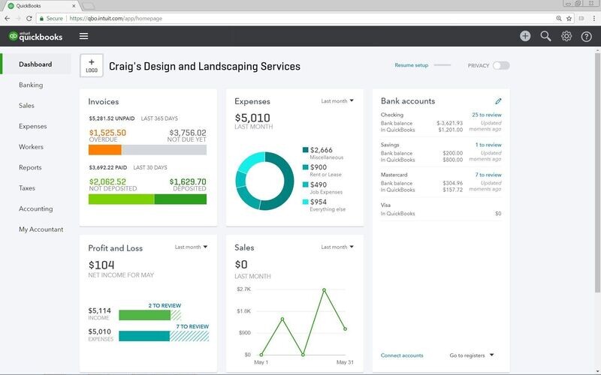Click the Checking account name

(391, 115)
